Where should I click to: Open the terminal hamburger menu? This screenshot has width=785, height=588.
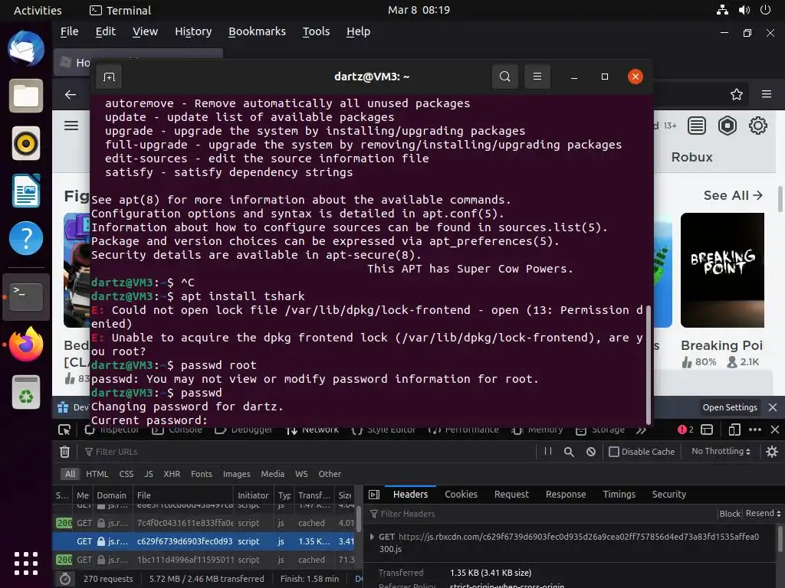pos(537,77)
